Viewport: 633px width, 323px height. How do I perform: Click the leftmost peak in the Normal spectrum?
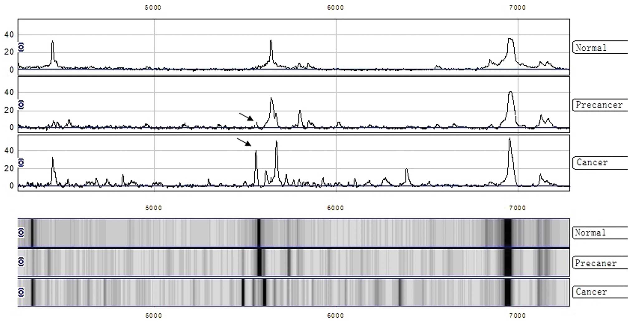pyautogui.click(x=52, y=42)
